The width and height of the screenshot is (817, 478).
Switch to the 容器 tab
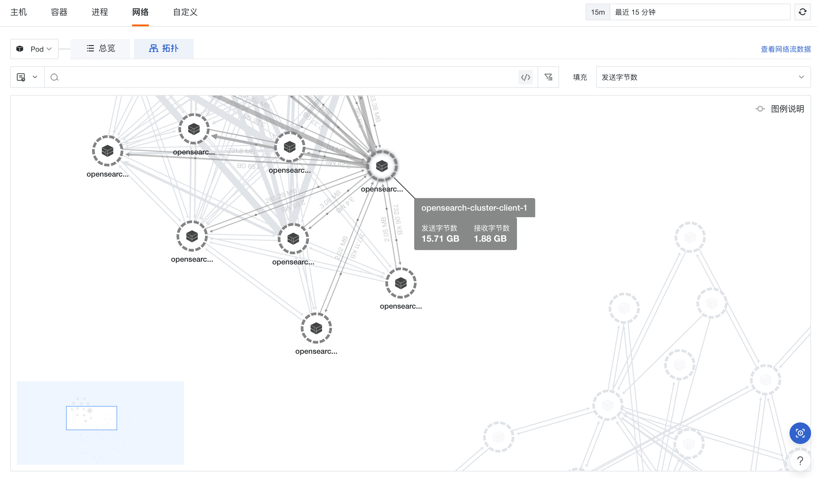click(59, 12)
